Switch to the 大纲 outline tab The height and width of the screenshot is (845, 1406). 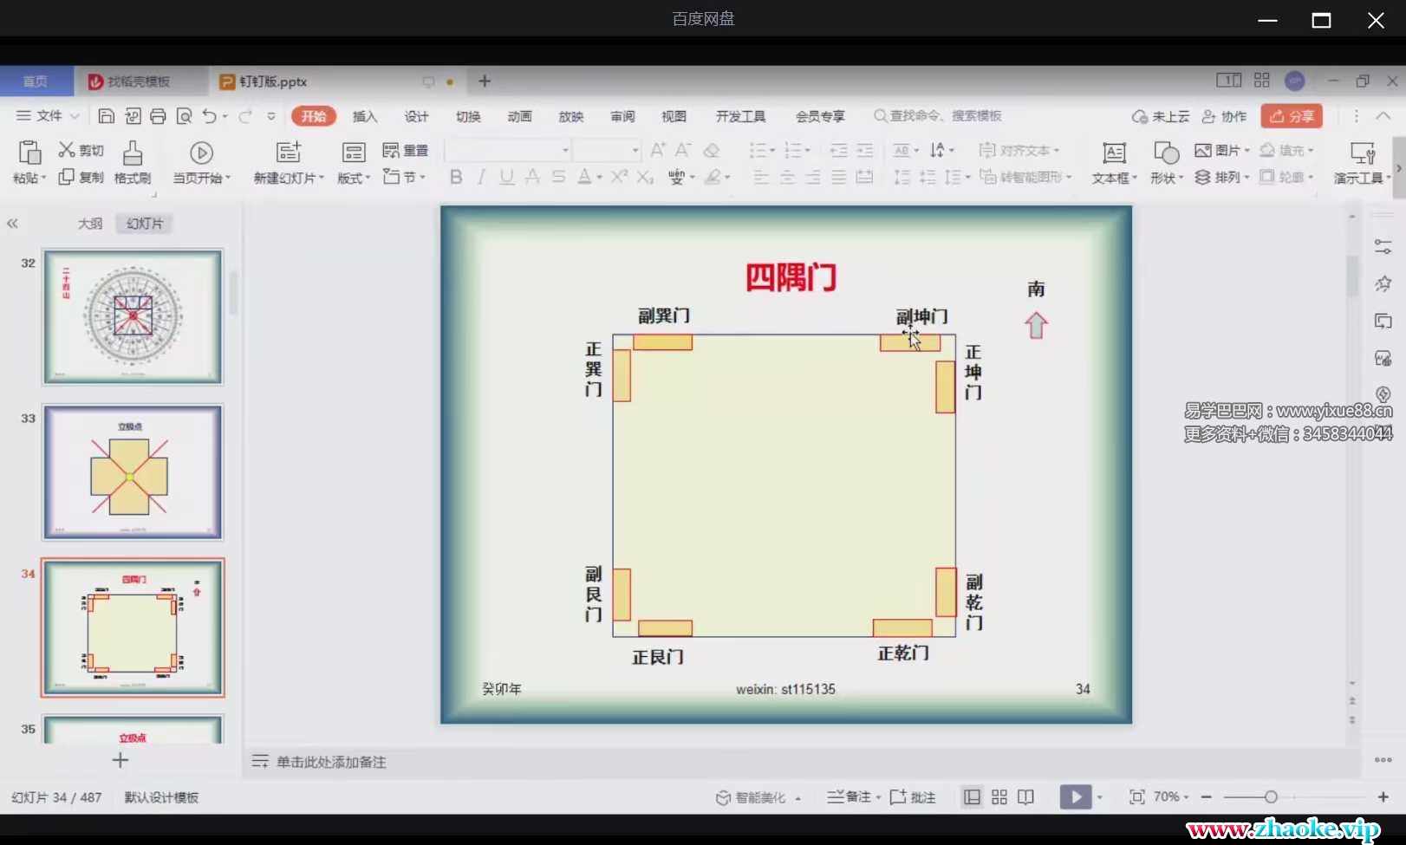tap(90, 224)
